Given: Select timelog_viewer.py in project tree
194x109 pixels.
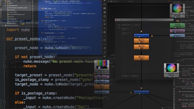Looking at the screenshot, I should pyautogui.click(x=15, y=21).
